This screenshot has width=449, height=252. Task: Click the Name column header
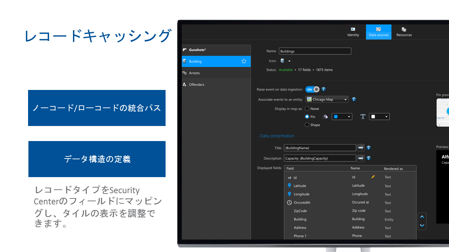click(x=355, y=168)
